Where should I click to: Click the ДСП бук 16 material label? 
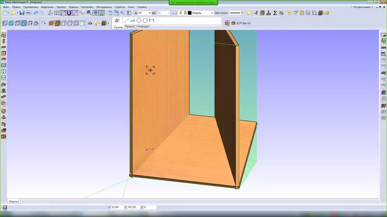243,23
